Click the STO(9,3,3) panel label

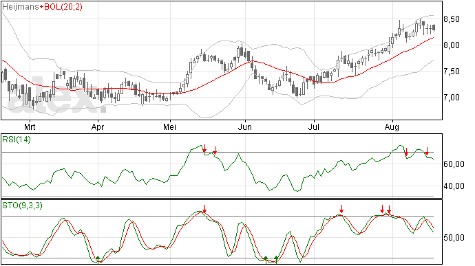(x=22, y=206)
